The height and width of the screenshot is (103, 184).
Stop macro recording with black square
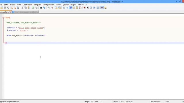[x=88, y=8]
